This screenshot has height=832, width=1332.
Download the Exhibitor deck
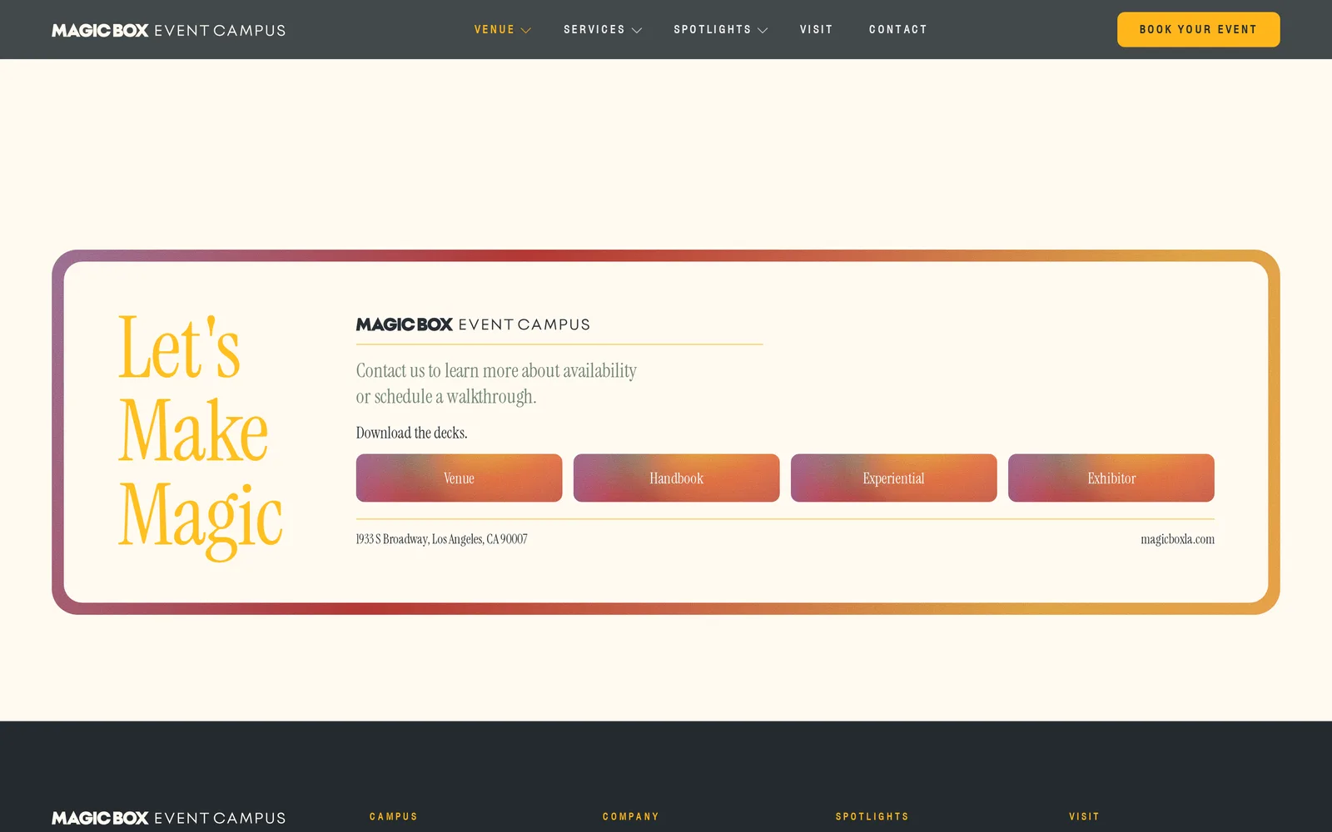pos(1111,478)
